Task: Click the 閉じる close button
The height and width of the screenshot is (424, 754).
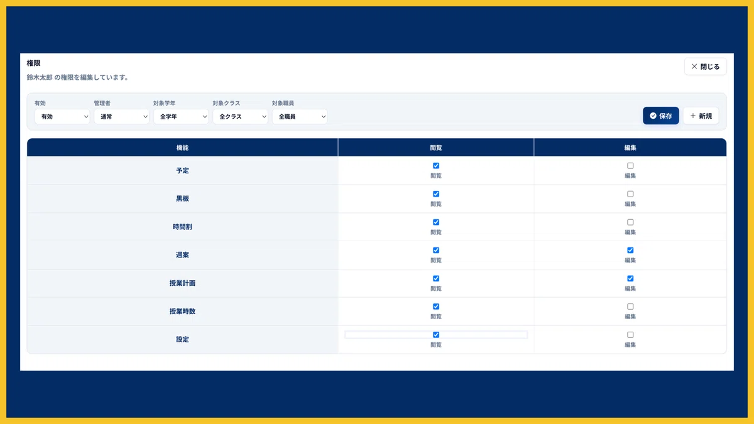Action: pyautogui.click(x=705, y=67)
